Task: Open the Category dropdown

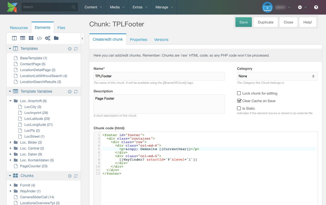Action: coord(277,76)
